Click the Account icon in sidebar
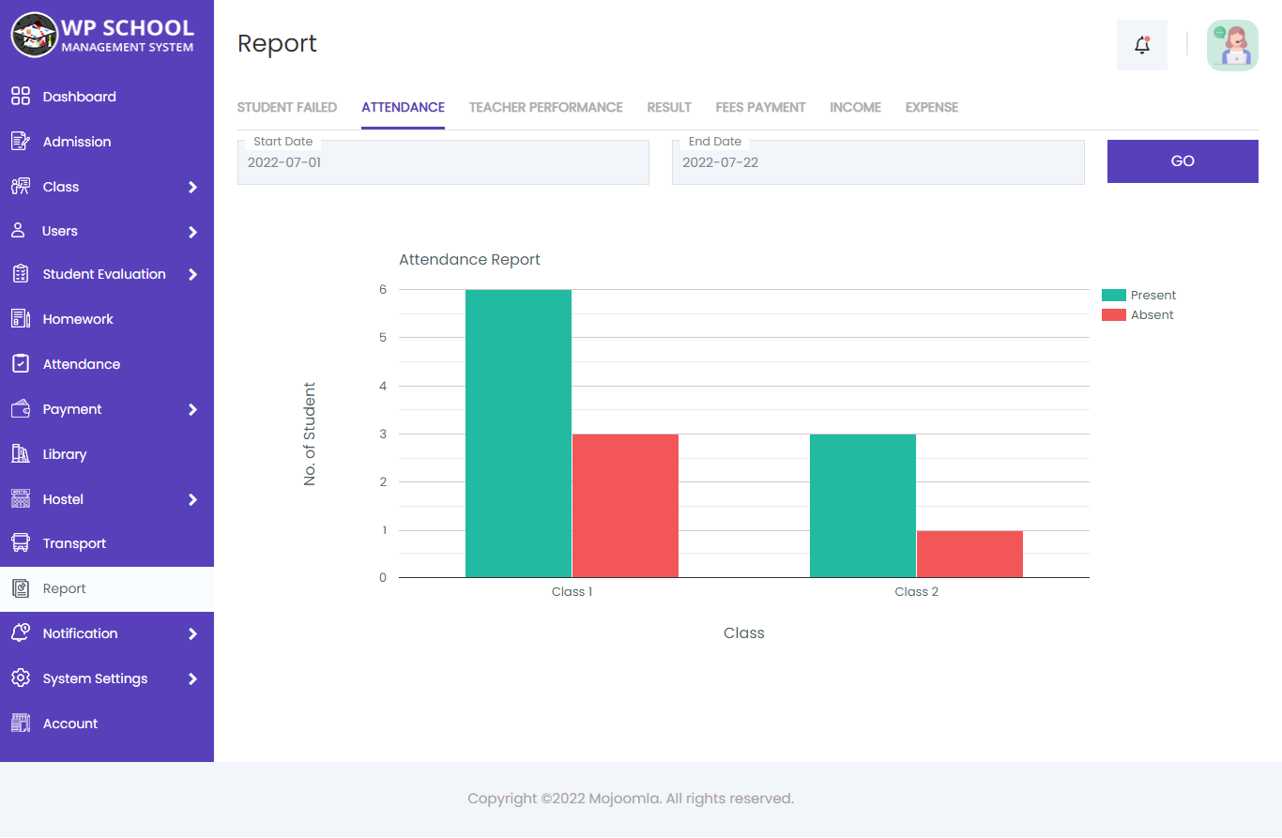This screenshot has height=838, width=1282. tap(21, 724)
